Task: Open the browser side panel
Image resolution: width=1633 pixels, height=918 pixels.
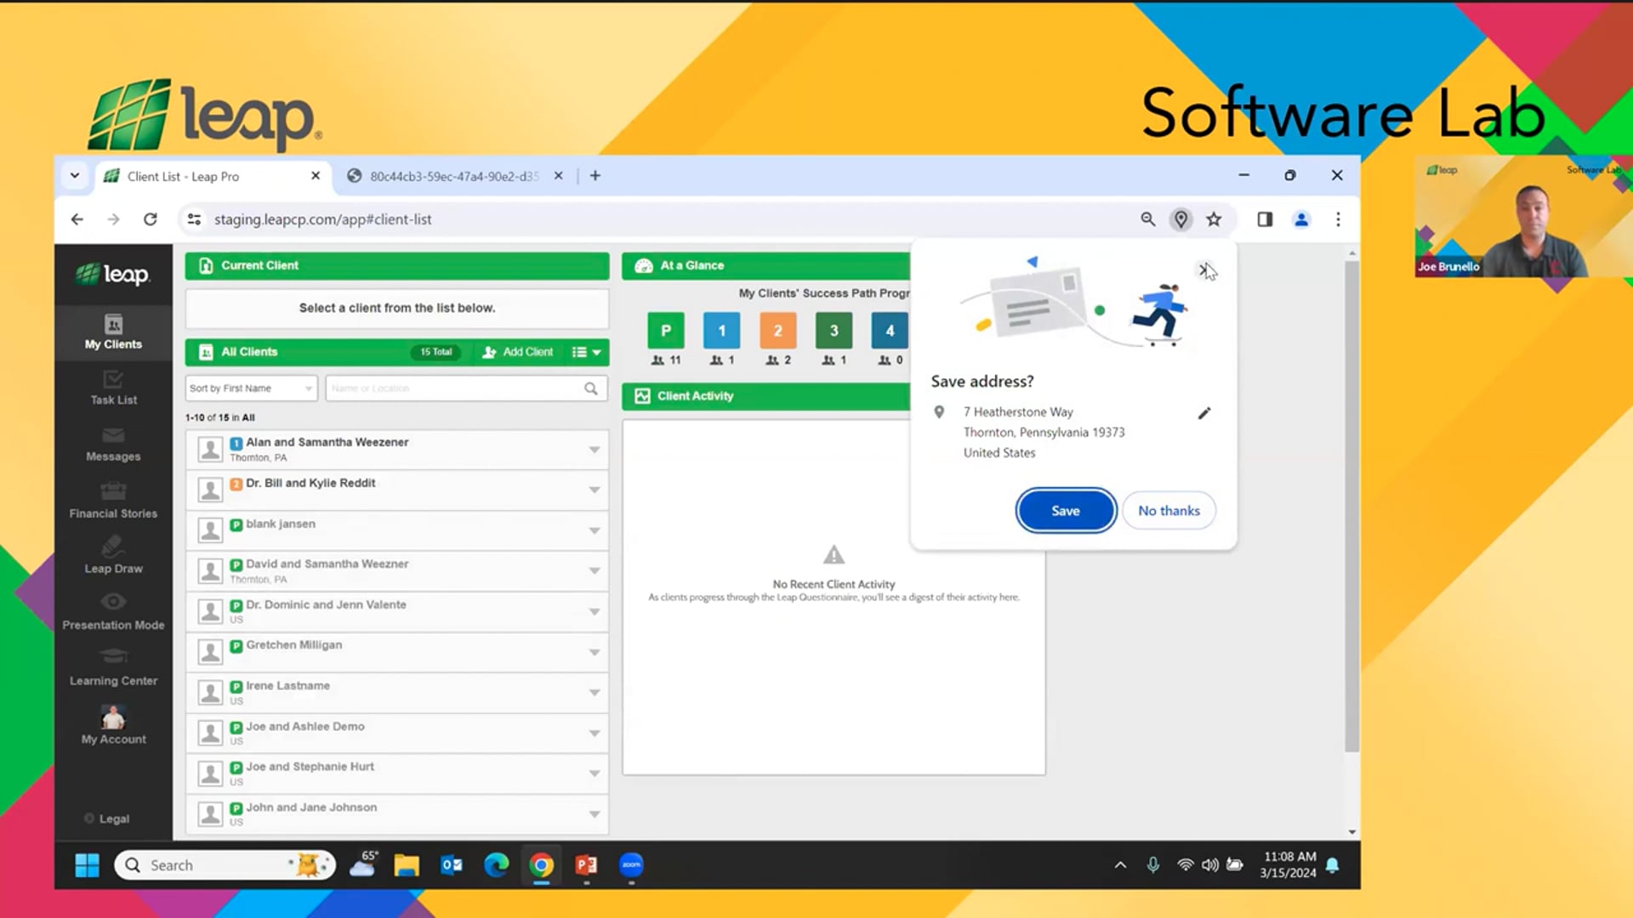Action: point(1265,219)
